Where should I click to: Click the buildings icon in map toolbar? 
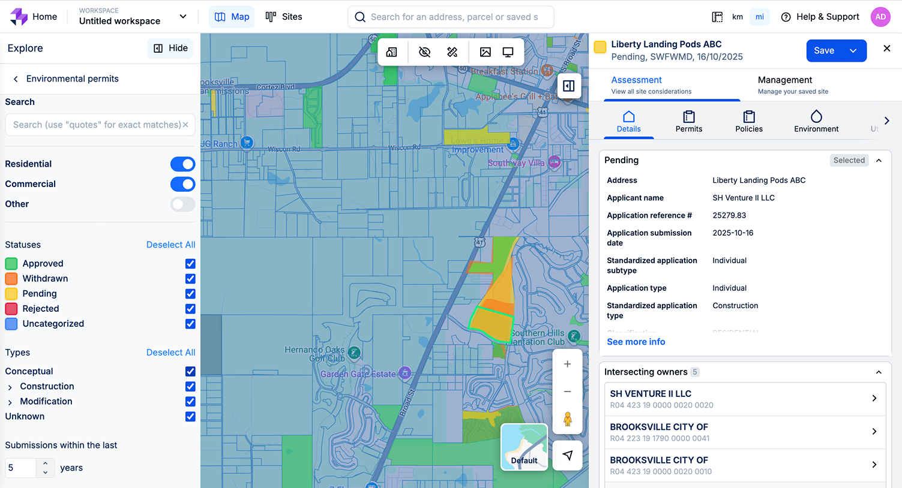(x=392, y=52)
